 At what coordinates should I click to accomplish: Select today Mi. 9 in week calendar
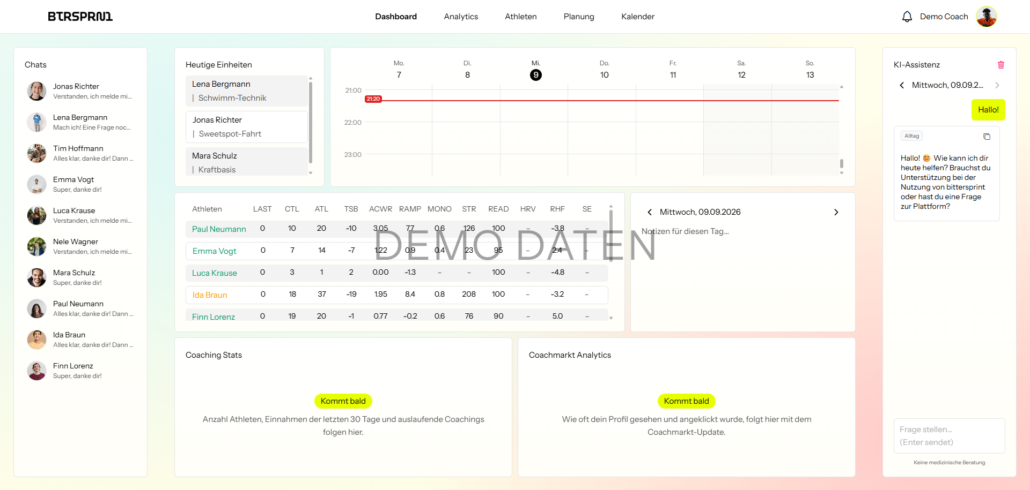(x=535, y=75)
